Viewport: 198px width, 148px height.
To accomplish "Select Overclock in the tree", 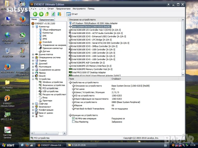I will [x=47, y=42].
